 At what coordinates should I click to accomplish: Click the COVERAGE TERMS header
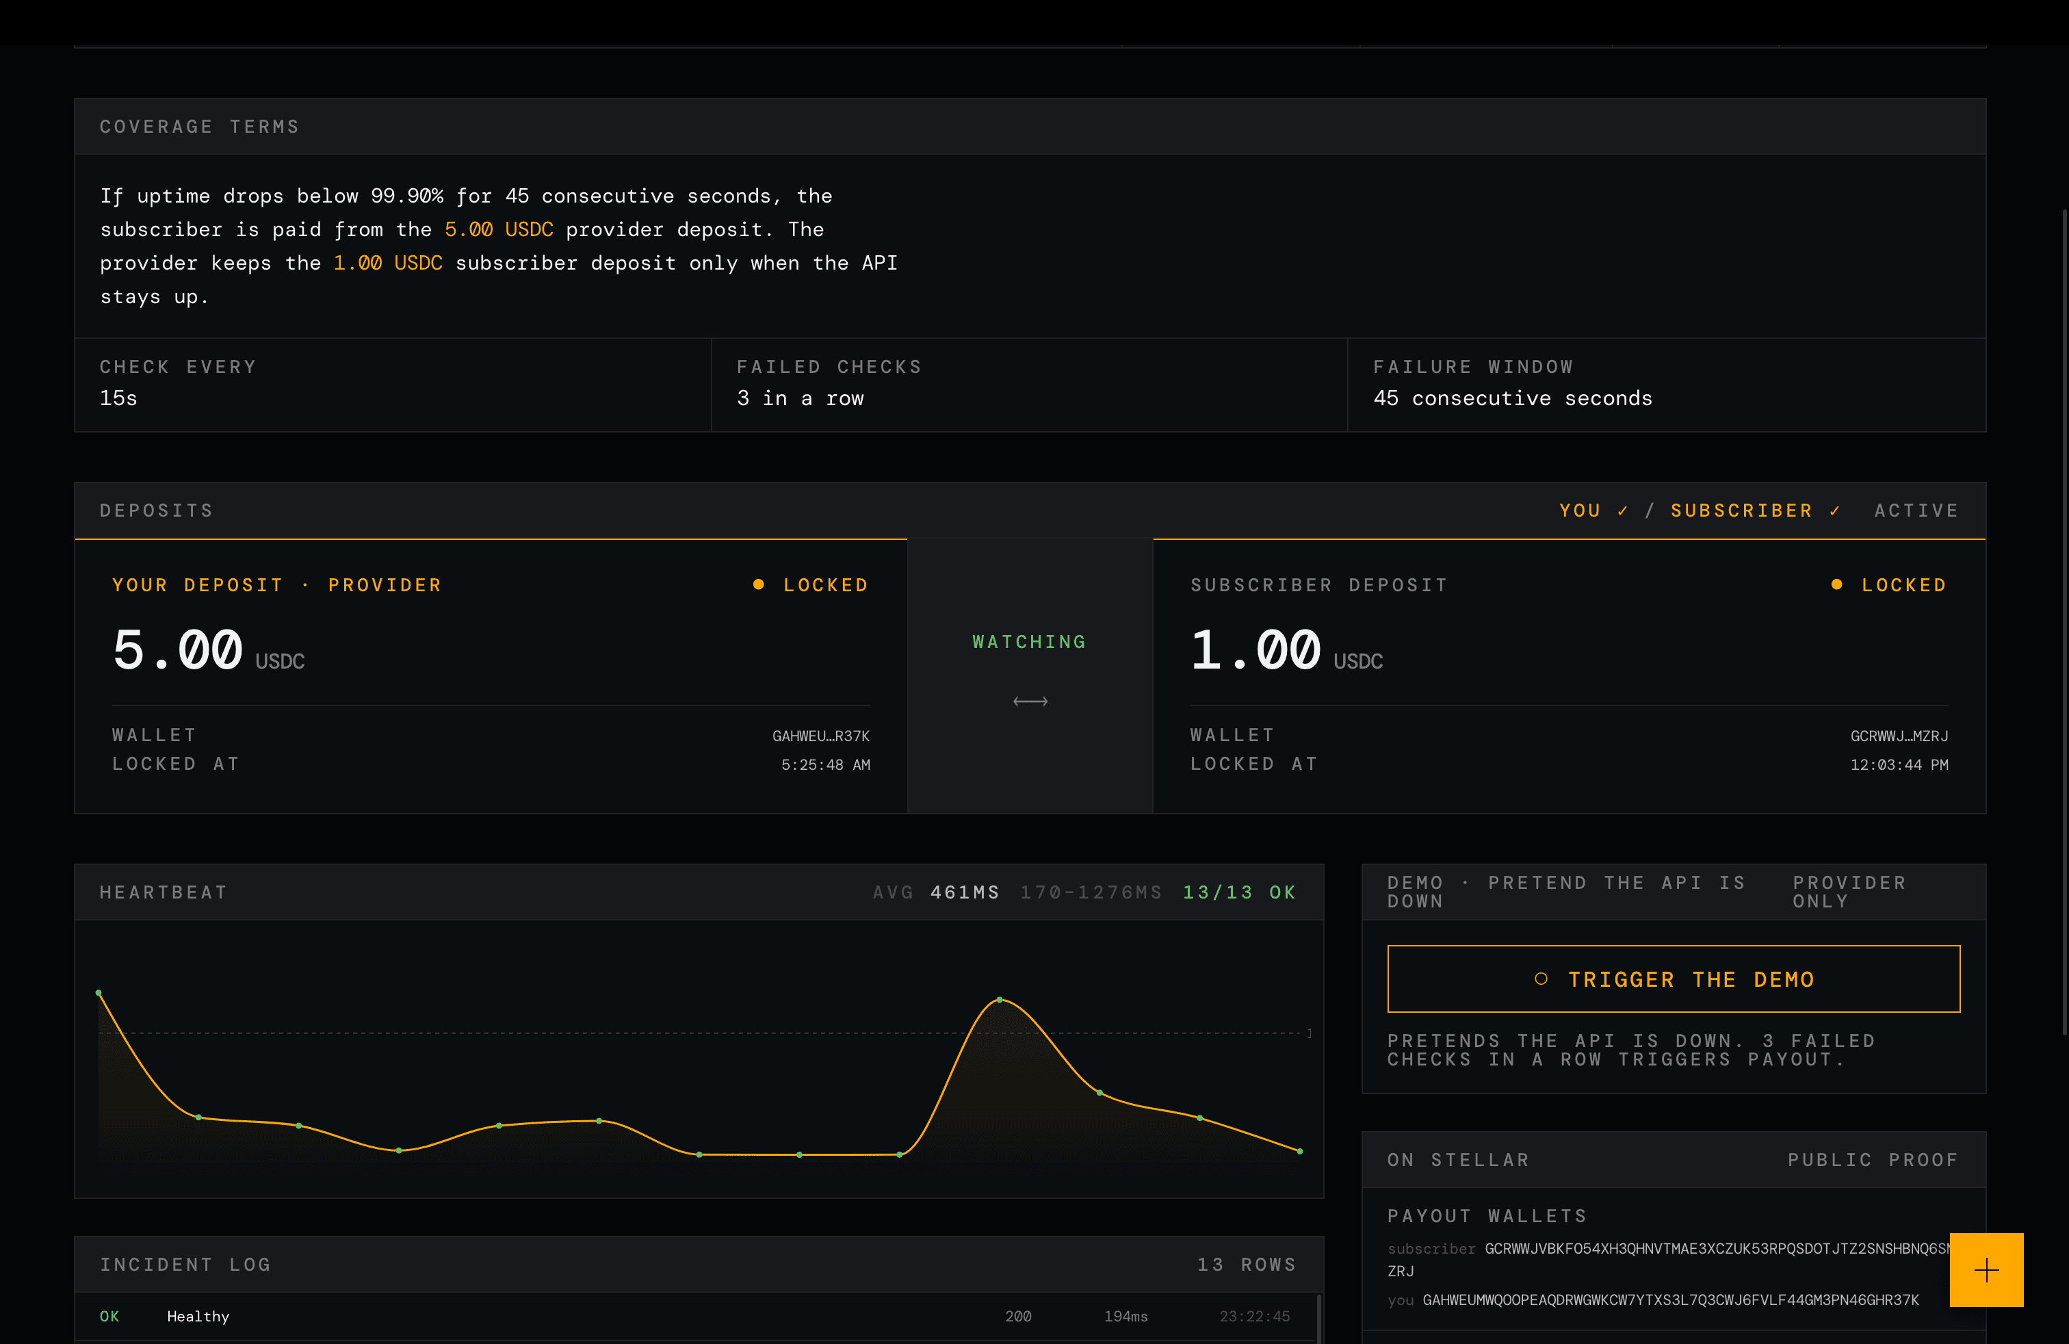tap(200, 127)
